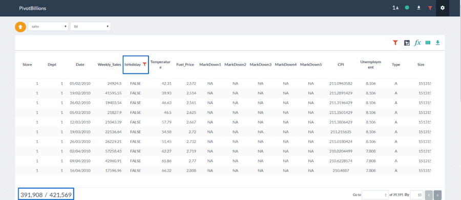Image resolution: width=461 pixels, height=200 pixels.
Task: Click the MarkDown1 column header
Action: point(210,65)
